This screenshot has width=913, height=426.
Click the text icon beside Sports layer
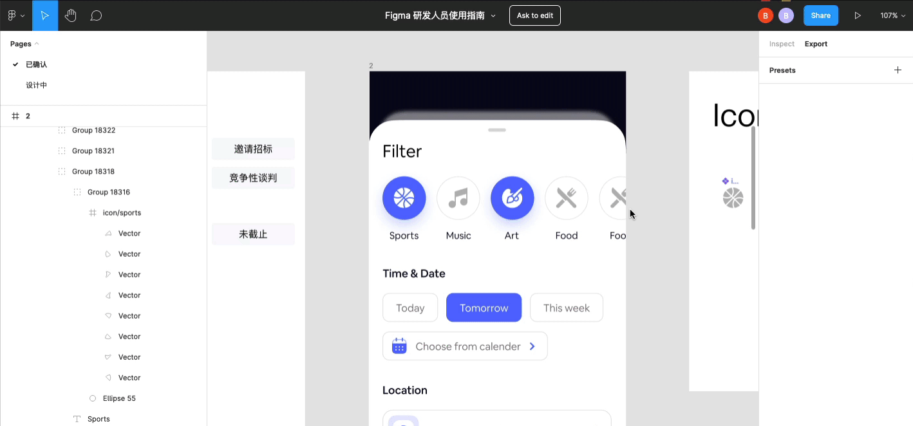point(77,419)
